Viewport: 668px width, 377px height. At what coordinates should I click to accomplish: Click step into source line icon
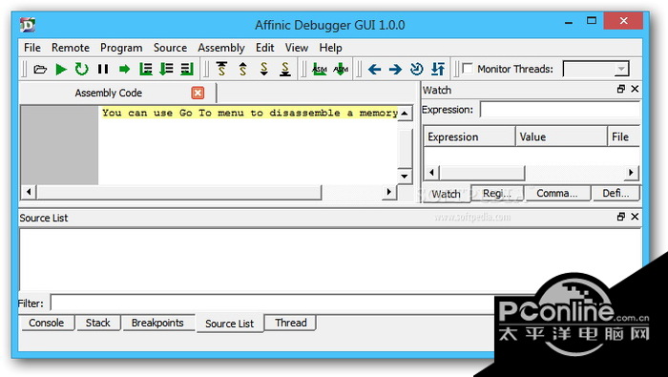coord(166,69)
